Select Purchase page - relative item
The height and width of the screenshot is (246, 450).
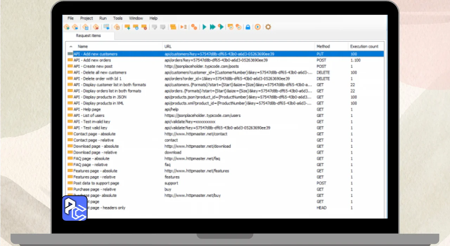coord(94,189)
